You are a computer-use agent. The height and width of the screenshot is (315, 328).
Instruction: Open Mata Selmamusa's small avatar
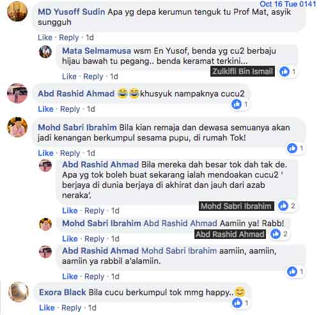pos(45,52)
